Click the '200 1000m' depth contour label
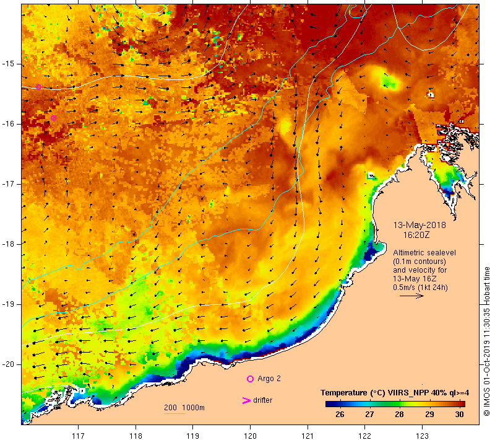The image size is (495, 440). (x=184, y=407)
